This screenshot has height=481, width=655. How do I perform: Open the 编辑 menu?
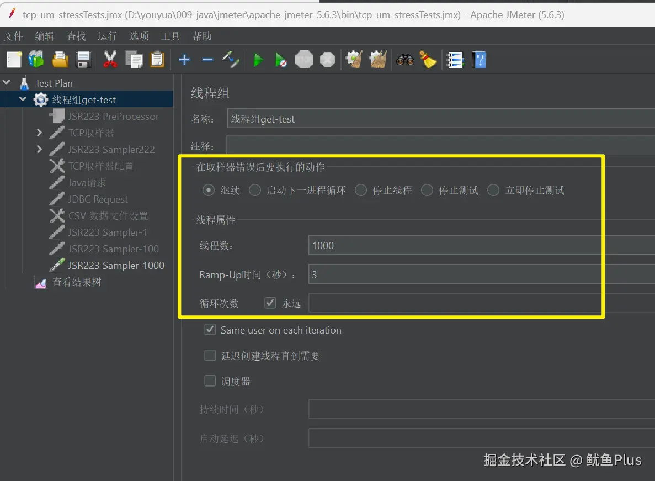pos(45,36)
